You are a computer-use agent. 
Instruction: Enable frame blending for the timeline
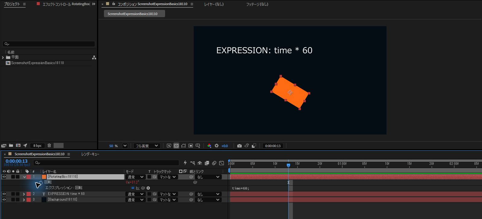coord(207,163)
